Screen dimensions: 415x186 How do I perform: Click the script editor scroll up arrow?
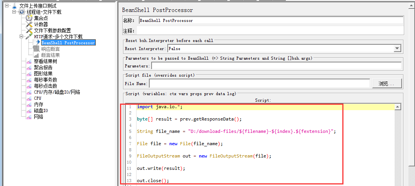click(398, 107)
